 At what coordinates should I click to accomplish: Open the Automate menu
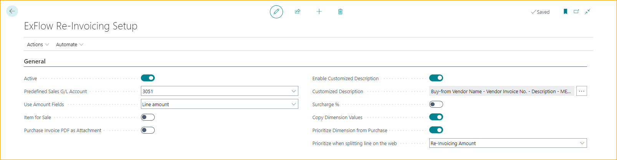(x=69, y=44)
